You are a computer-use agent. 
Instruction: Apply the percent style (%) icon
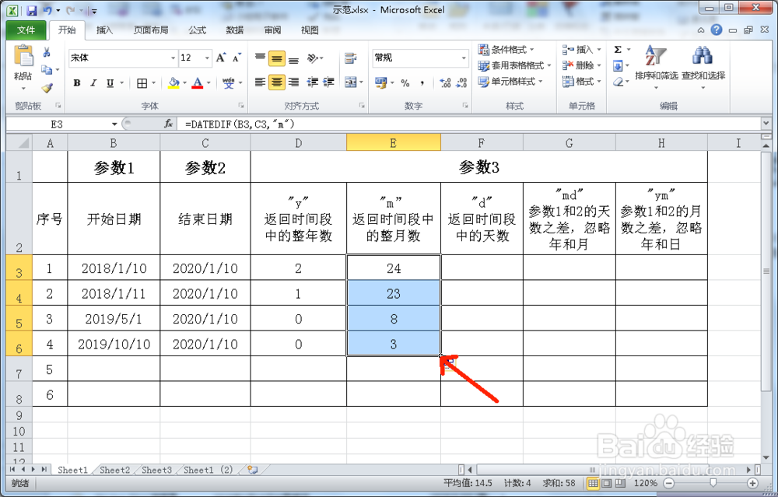click(x=405, y=80)
